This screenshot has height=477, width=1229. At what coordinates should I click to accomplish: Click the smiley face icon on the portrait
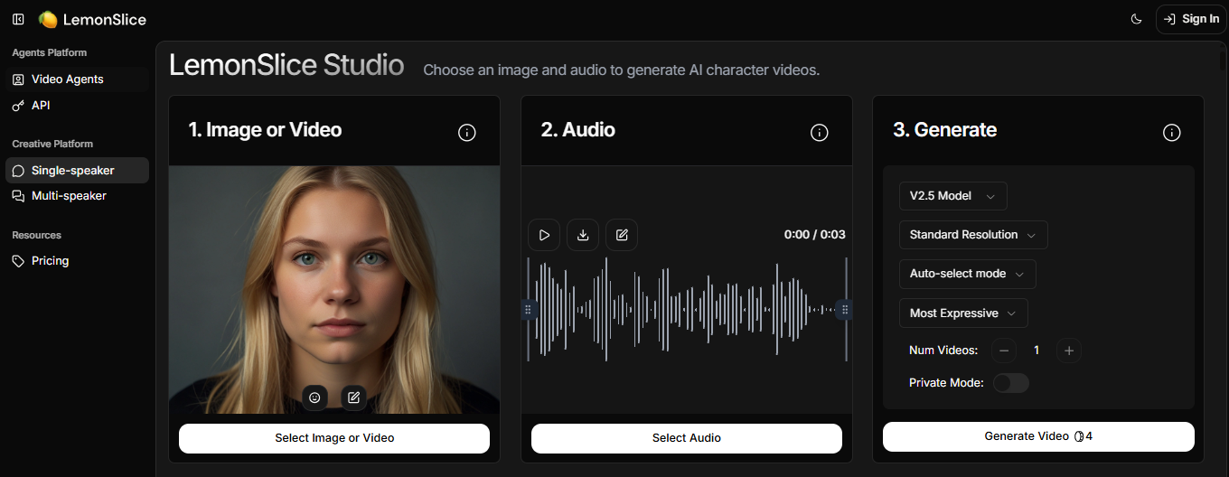314,397
